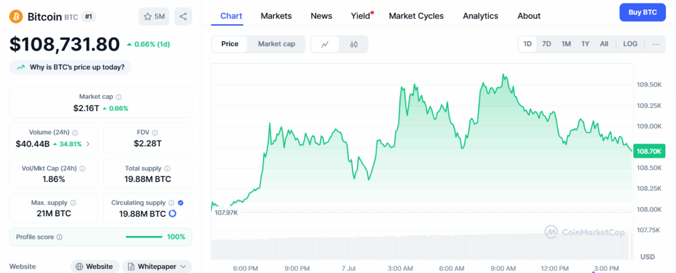Open the News tab
The height and width of the screenshot is (273, 676).
coord(321,16)
